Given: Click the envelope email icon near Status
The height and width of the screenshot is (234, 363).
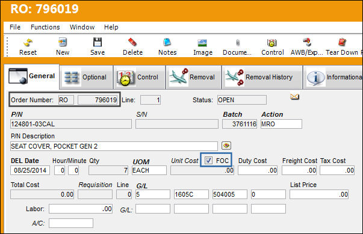Looking at the screenshot, I should [294, 96].
